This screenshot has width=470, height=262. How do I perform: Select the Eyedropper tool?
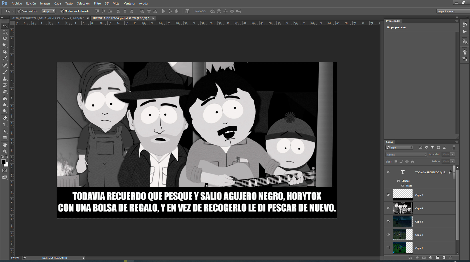(x=5, y=58)
